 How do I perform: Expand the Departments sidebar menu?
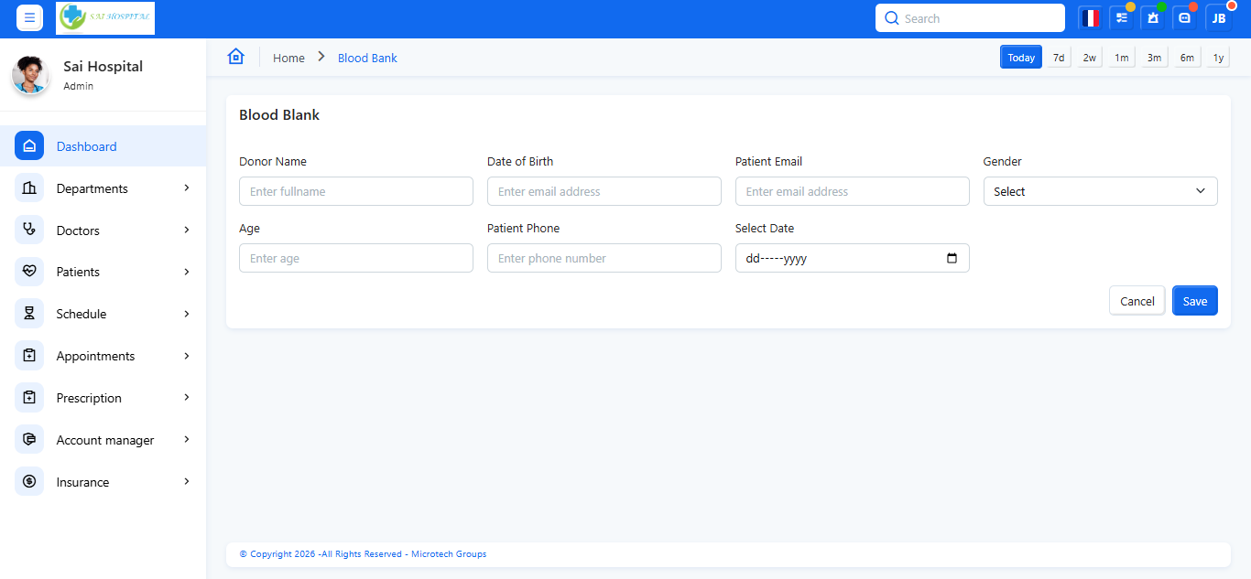103,188
